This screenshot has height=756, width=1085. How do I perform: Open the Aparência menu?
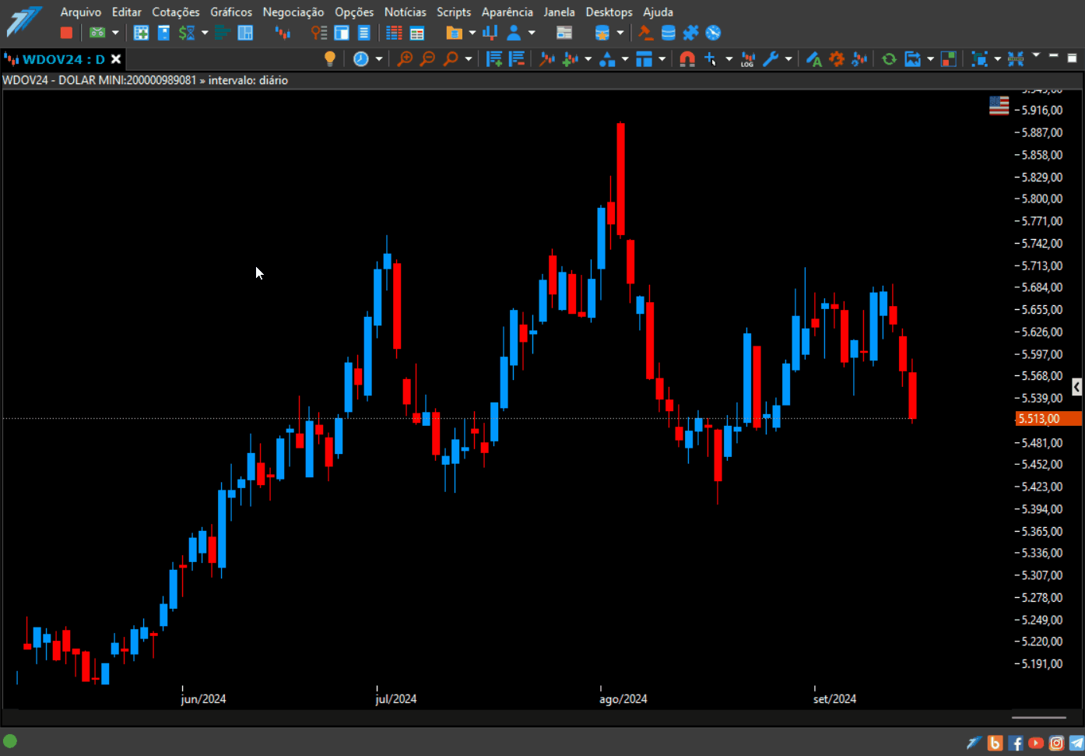coord(507,12)
